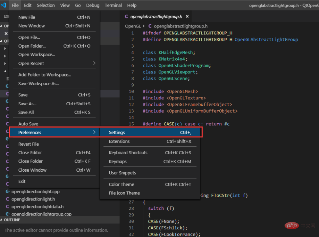The width and height of the screenshot is (319, 237).
Task: Click the VS Code logo icon
Action: click(3, 5)
